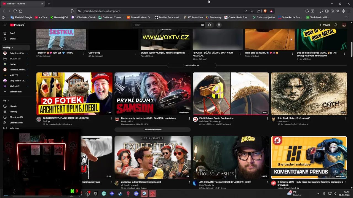Open Playlisty in the sidebar
Viewport: 353px width, 198px height.
tap(15, 112)
